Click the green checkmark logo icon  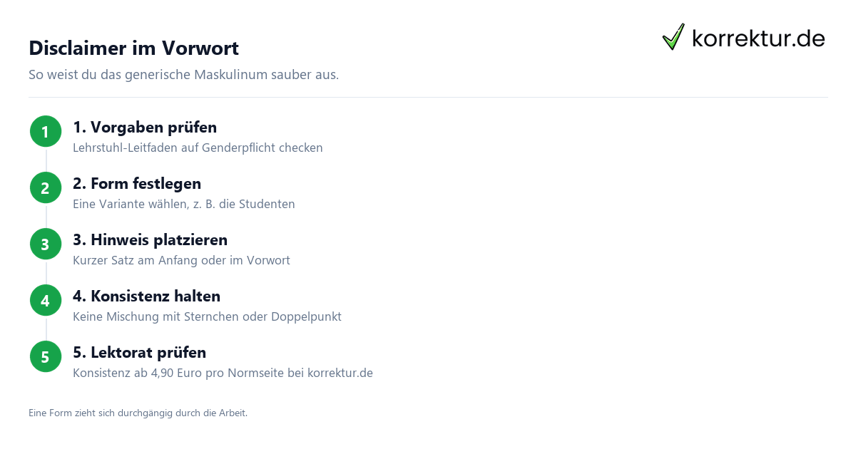(x=673, y=37)
